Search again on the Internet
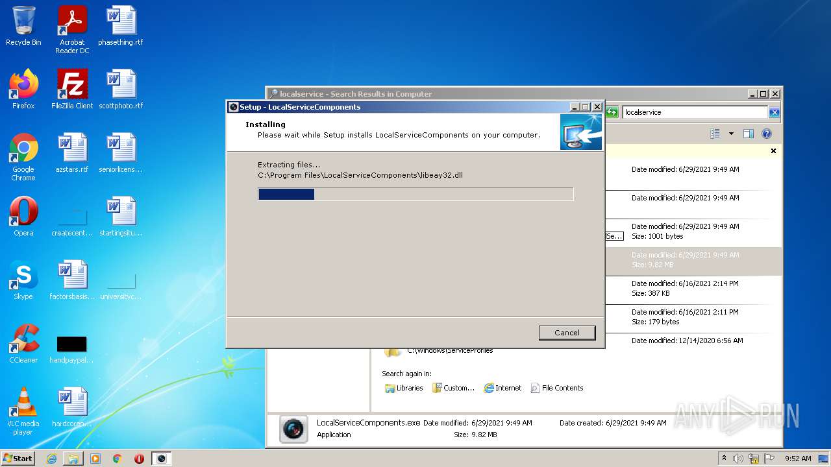 click(502, 388)
